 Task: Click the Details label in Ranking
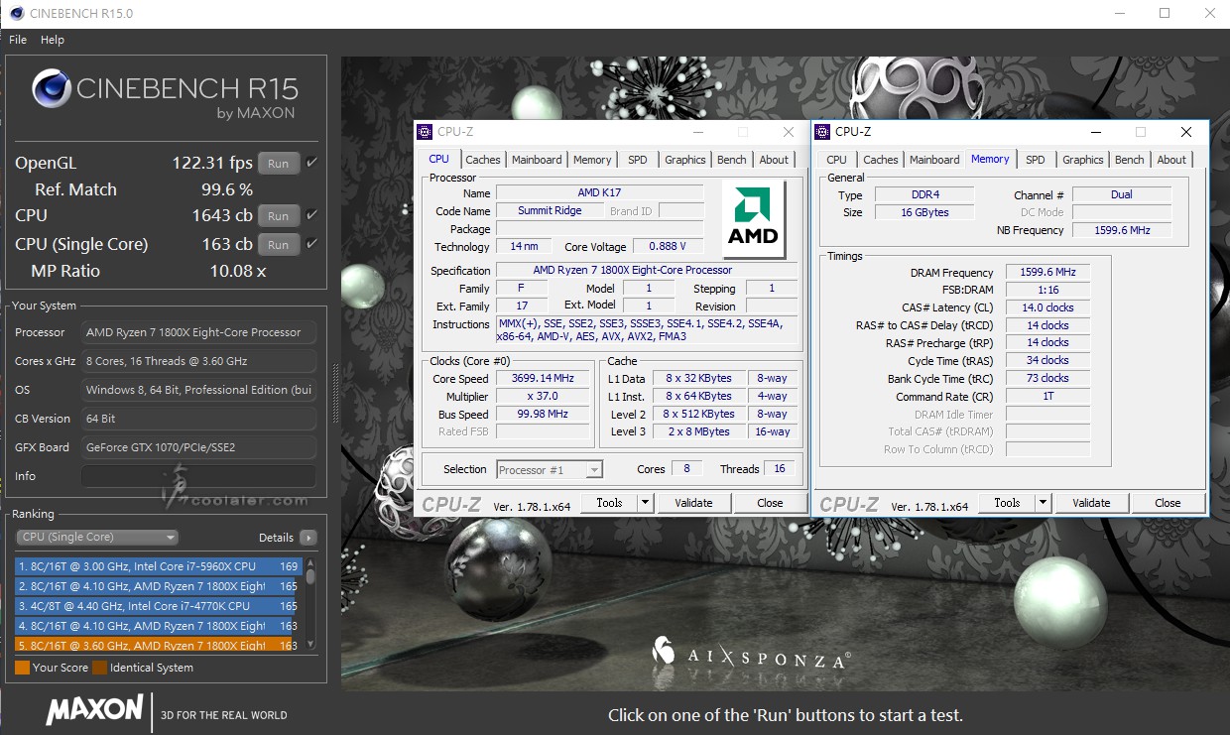(276, 538)
